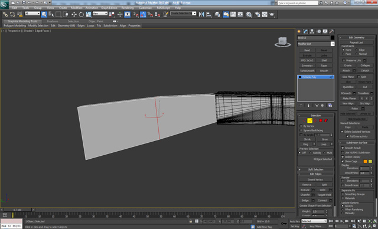Toggle the Angle Snap icon
378x229 pixels.
(143, 14)
